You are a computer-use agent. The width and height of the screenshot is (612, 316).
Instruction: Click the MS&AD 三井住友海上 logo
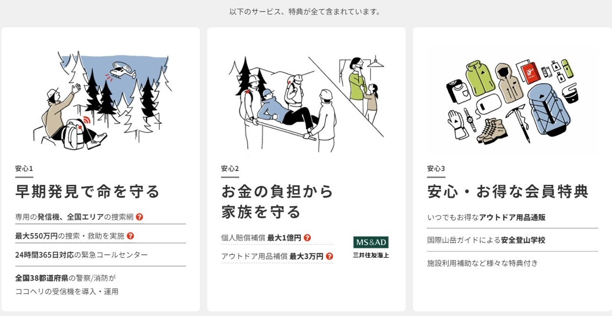[x=371, y=247]
